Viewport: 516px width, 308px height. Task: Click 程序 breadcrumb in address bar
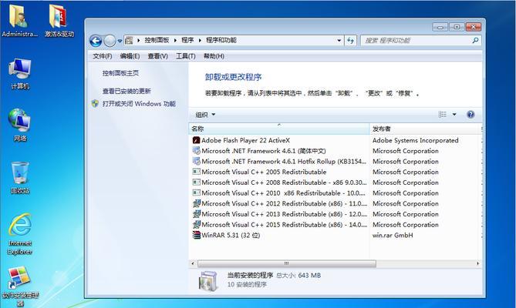(x=187, y=40)
